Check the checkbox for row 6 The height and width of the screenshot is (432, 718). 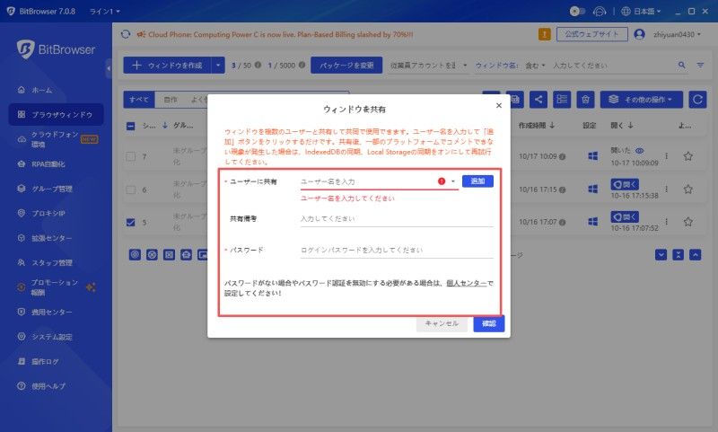[x=130, y=190]
